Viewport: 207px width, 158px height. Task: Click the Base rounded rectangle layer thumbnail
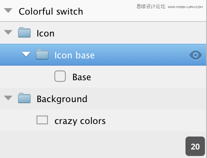point(60,76)
